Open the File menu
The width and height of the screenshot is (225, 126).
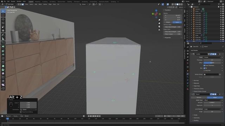point(5,1)
